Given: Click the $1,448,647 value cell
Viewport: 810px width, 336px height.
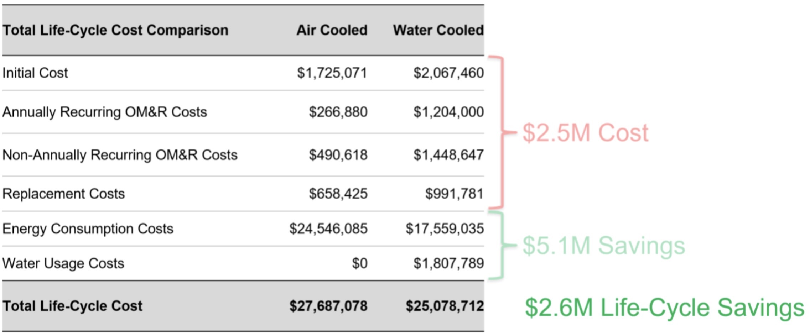Looking at the screenshot, I should point(448,156).
